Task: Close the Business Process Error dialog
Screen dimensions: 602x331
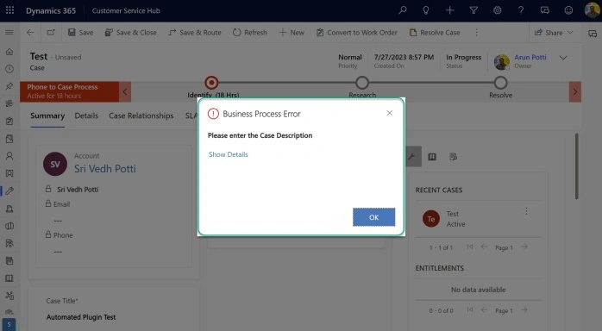Action: (x=389, y=113)
